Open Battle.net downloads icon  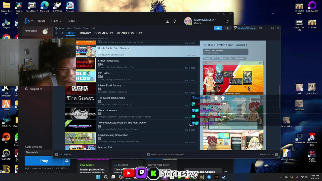click(x=168, y=21)
